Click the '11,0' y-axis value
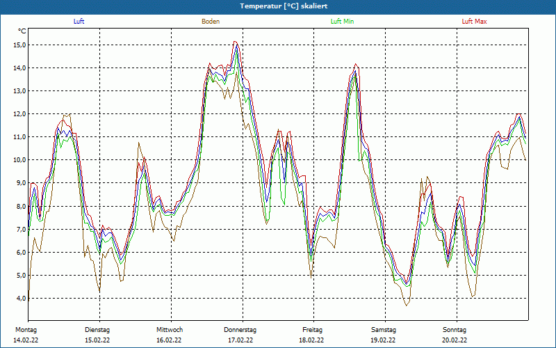556x348 pixels. click(20, 137)
